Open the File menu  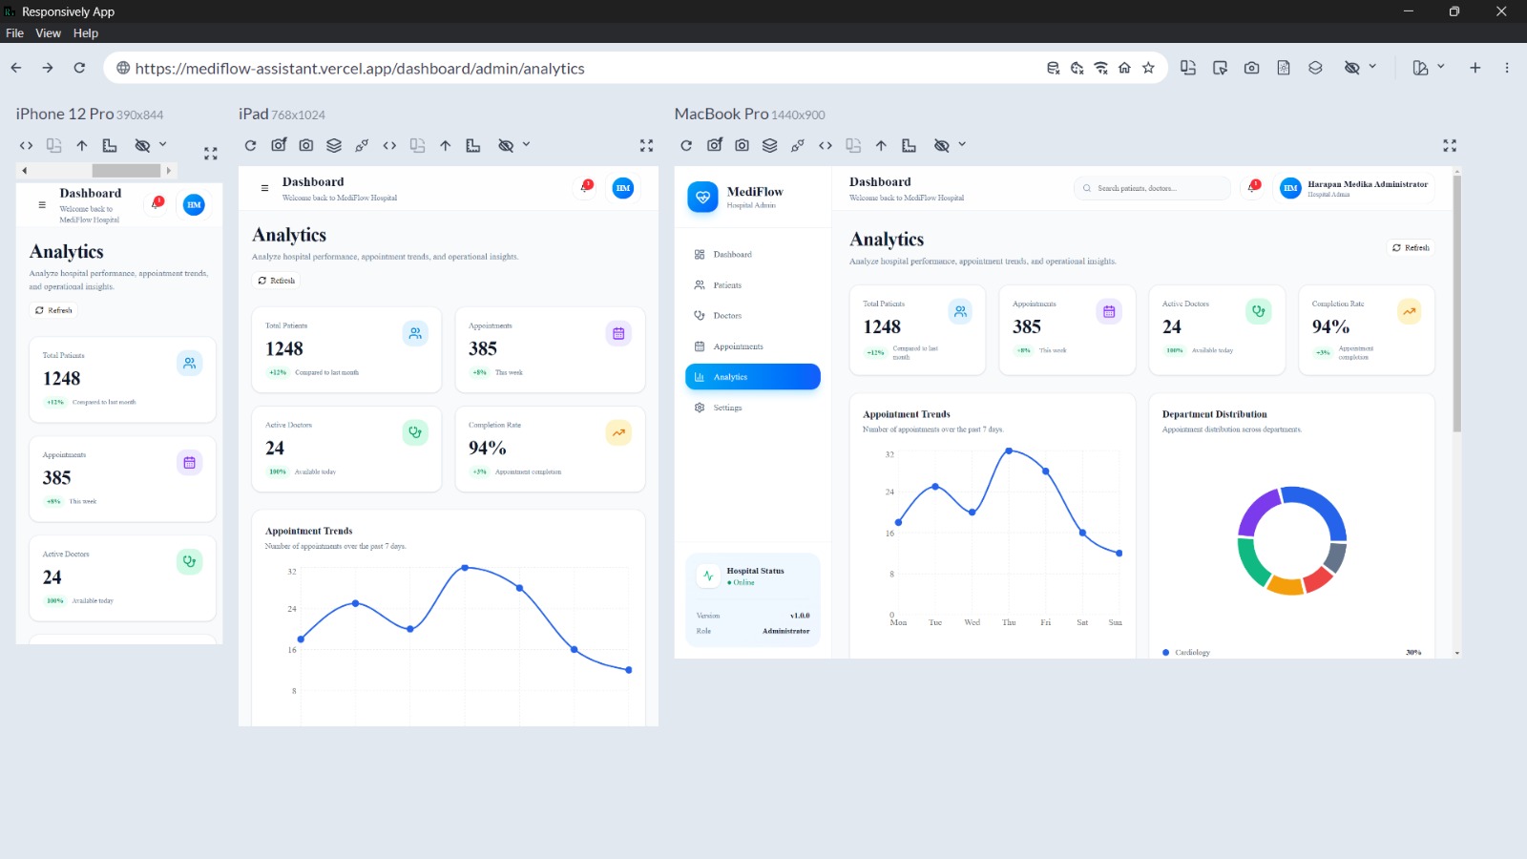point(14,32)
